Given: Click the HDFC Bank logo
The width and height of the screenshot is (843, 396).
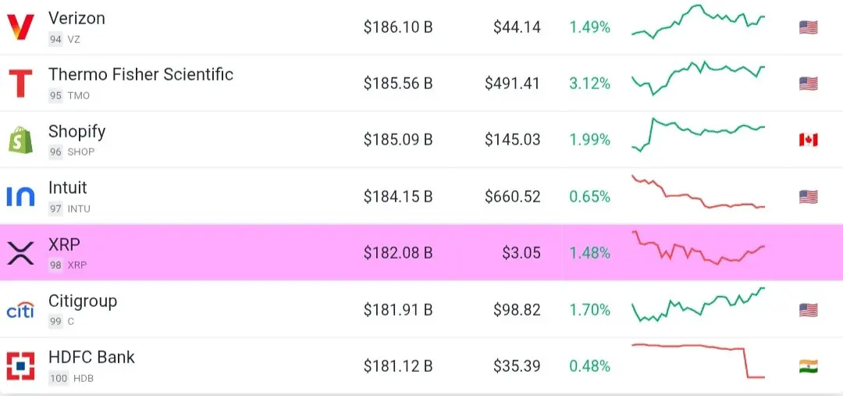Looking at the screenshot, I should [20, 366].
